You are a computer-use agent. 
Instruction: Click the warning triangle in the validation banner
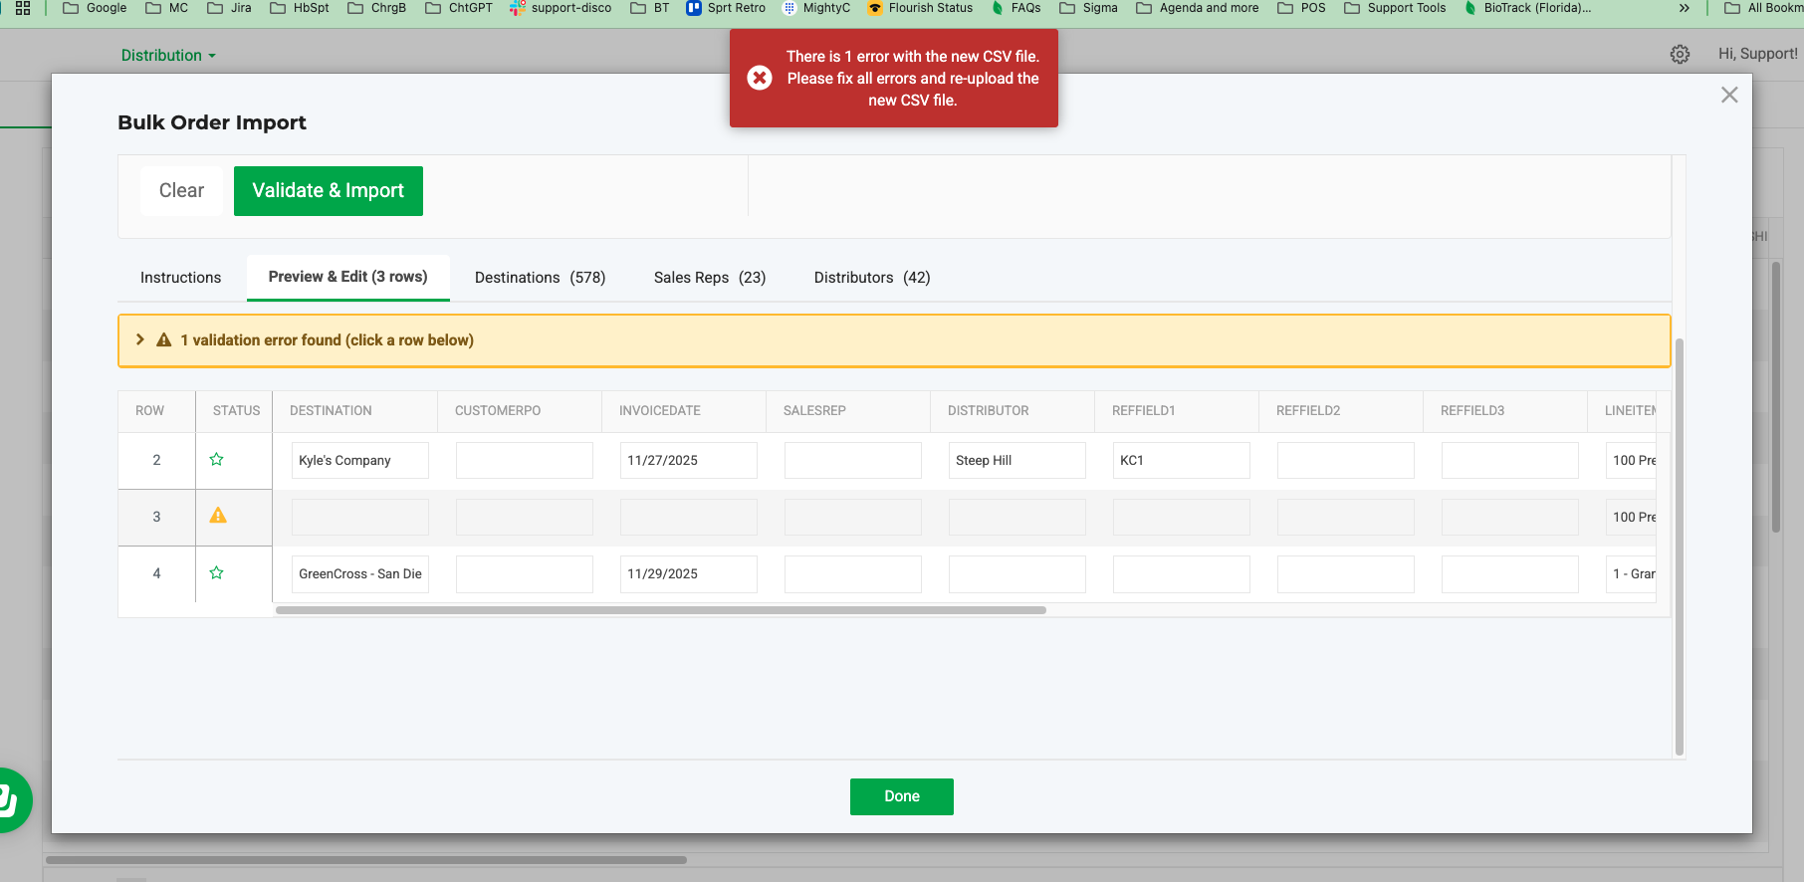point(164,340)
